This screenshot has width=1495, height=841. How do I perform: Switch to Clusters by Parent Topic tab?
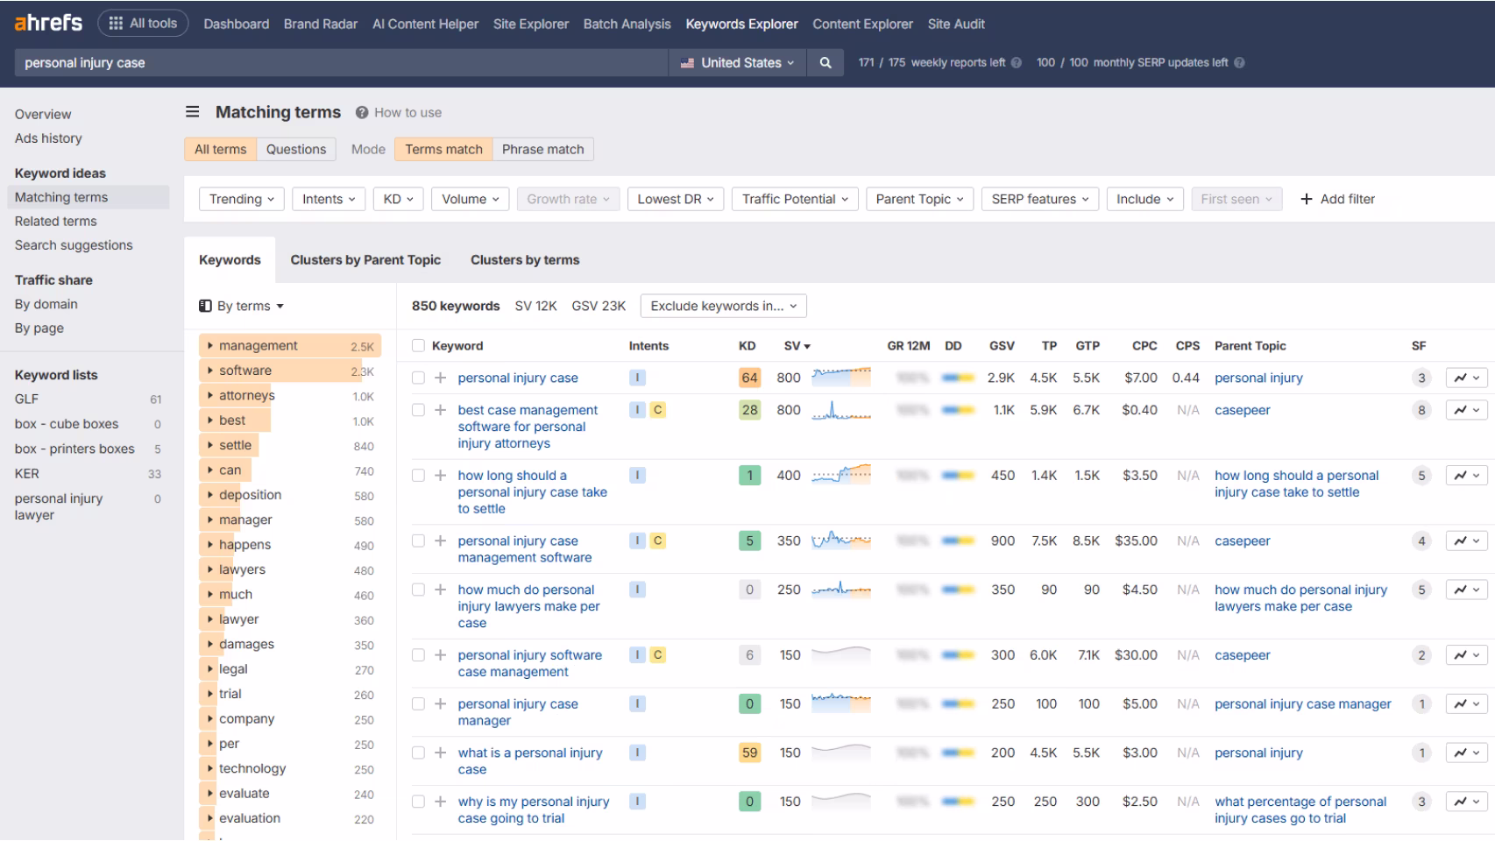365,260
